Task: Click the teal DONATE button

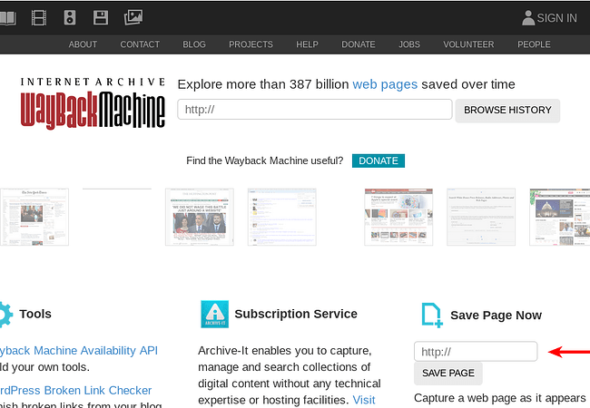Action: 379,160
